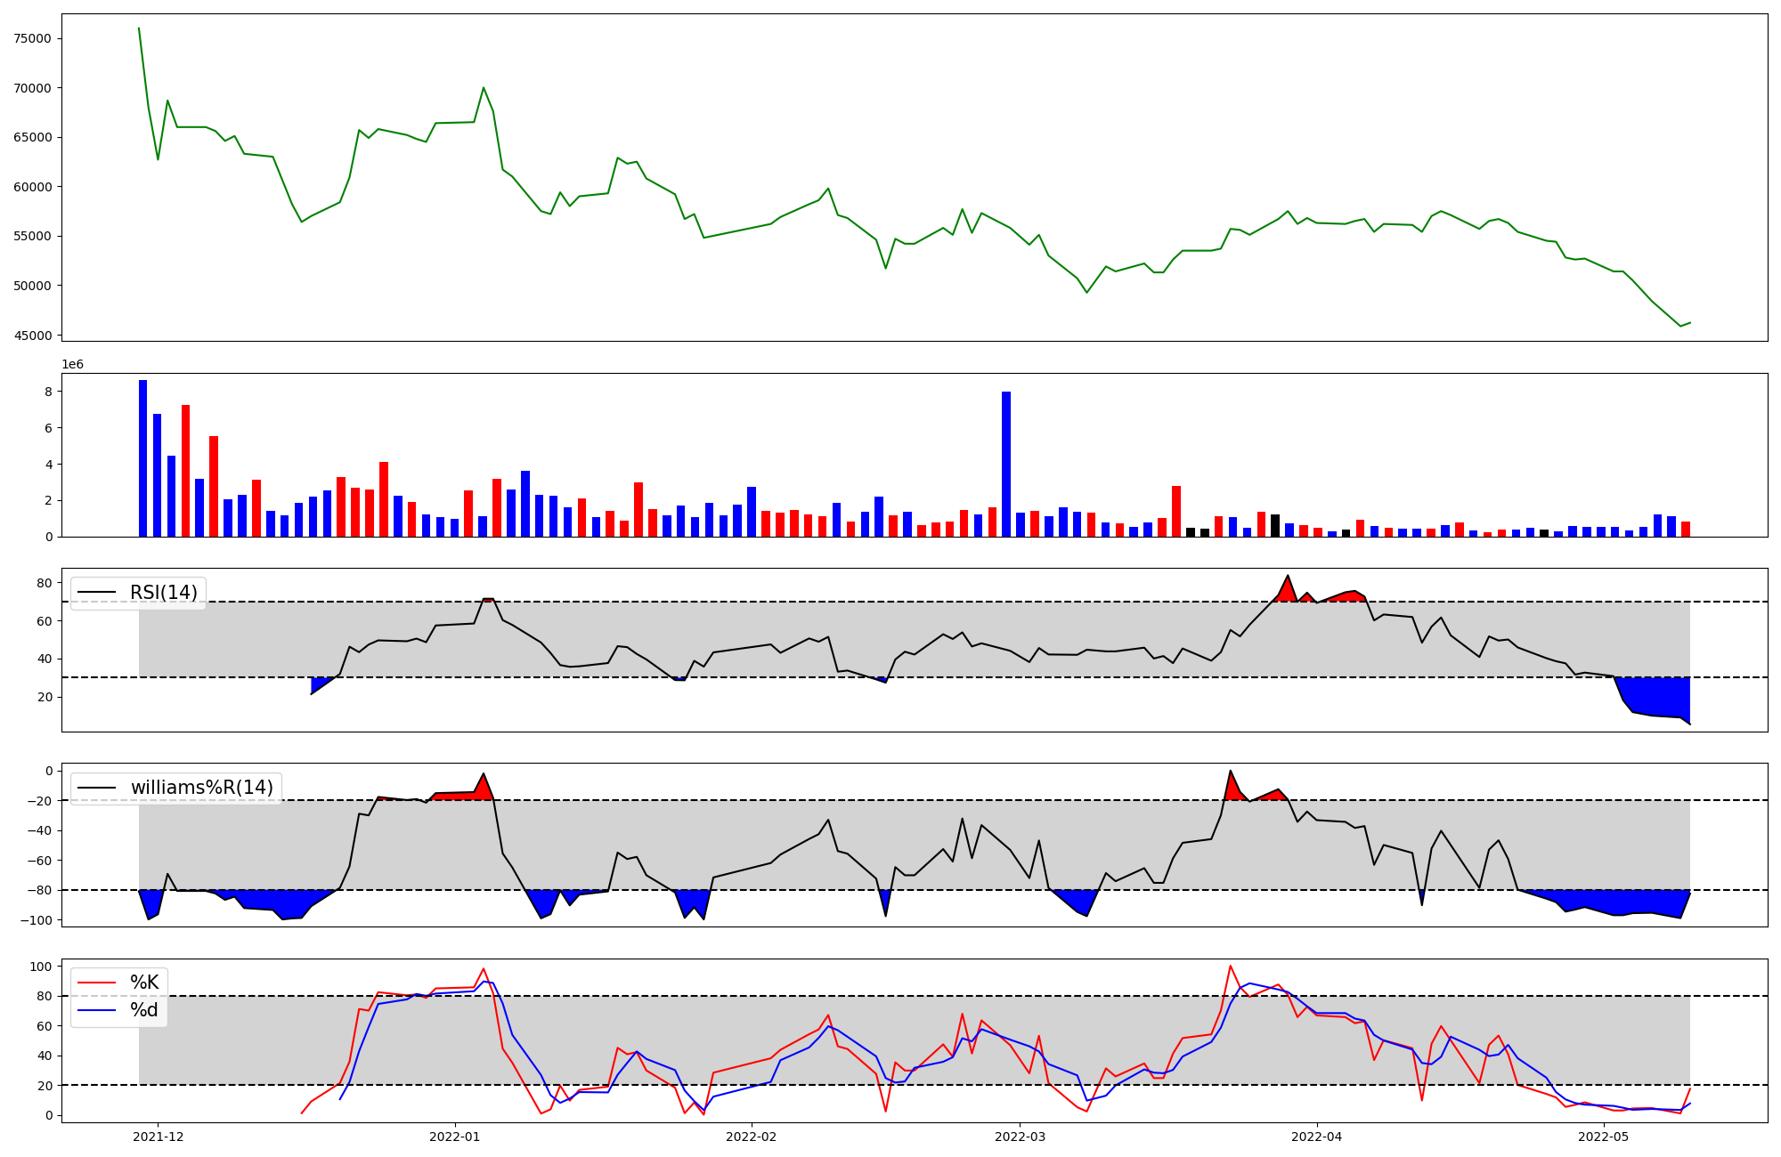Click the 2022-05 x-axis date label
1781x1157 pixels.
[x=1604, y=1136]
